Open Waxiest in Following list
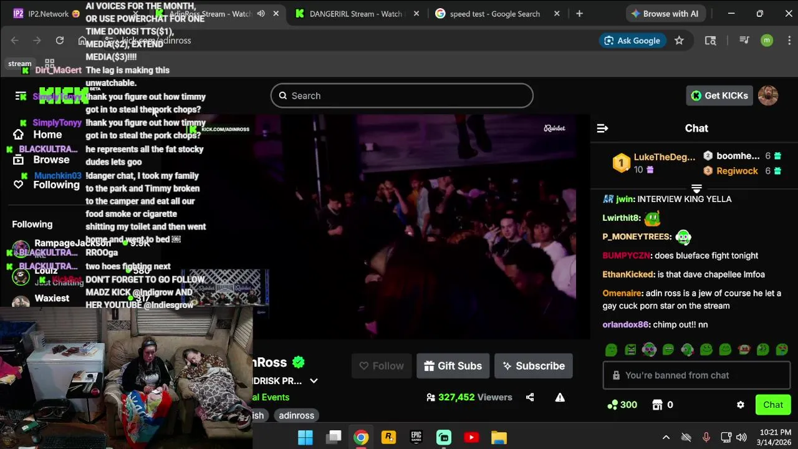Screen dimensions: 798x449 click(x=52, y=298)
